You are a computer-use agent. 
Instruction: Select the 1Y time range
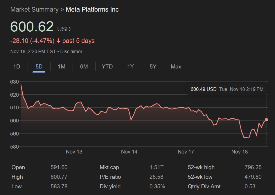130,67
